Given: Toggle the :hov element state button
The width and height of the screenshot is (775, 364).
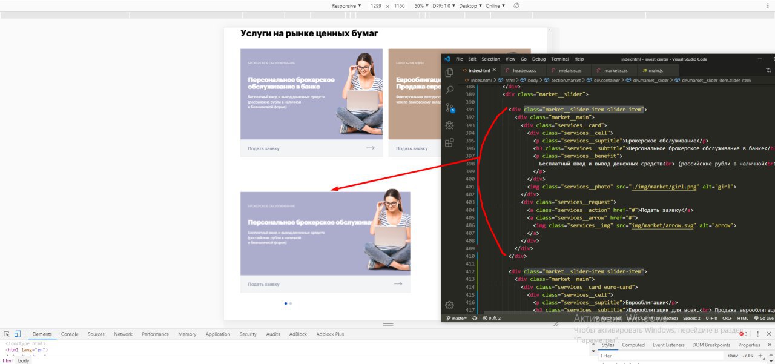Looking at the screenshot, I should (x=733, y=356).
